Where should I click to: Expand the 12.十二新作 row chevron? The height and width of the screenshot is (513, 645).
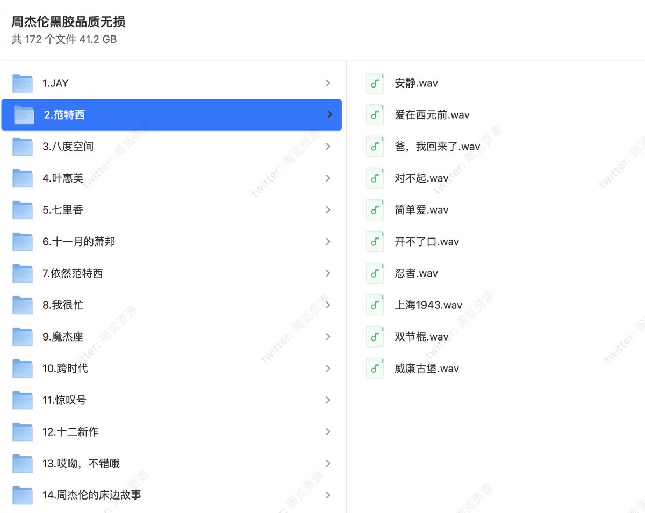coord(328,432)
